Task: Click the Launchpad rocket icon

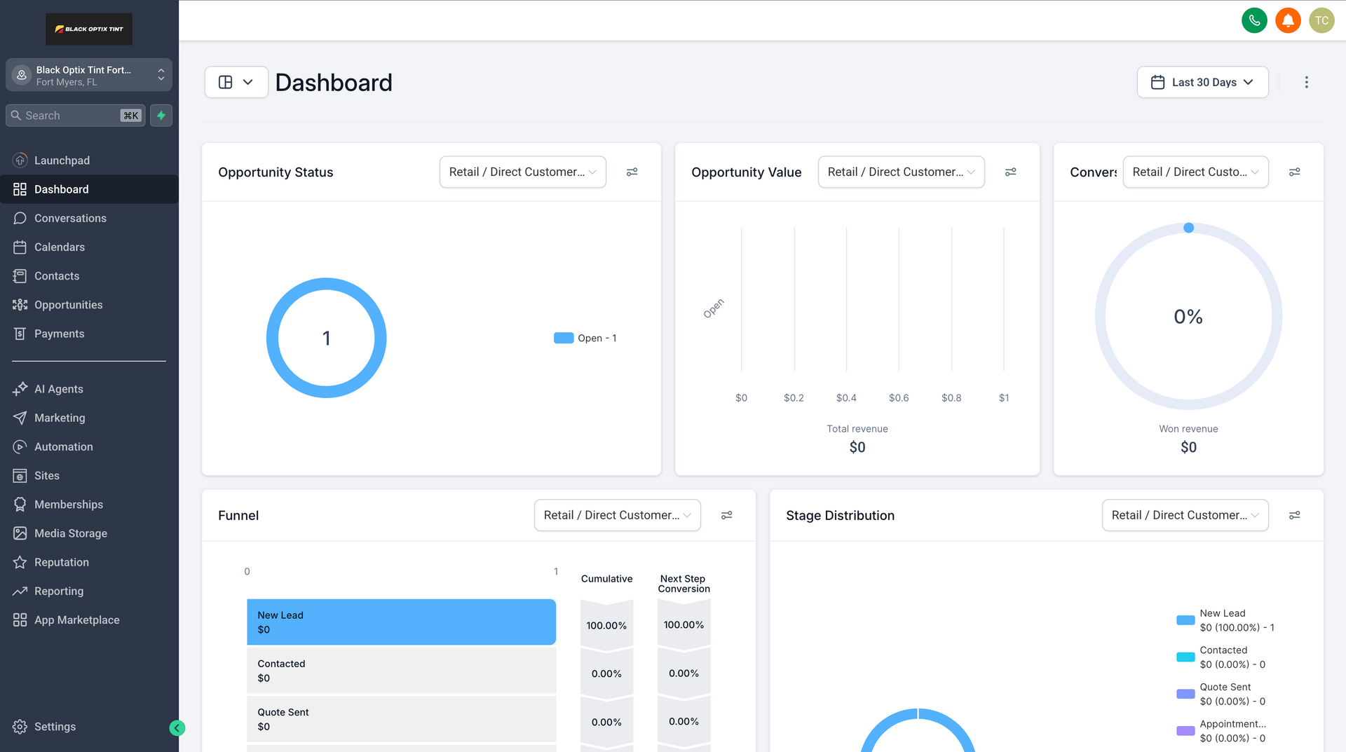Action: pos(20,160)
